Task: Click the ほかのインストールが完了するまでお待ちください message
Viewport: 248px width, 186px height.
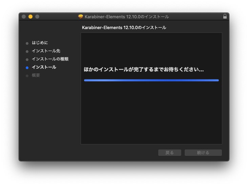Action: tap(144, 69)
